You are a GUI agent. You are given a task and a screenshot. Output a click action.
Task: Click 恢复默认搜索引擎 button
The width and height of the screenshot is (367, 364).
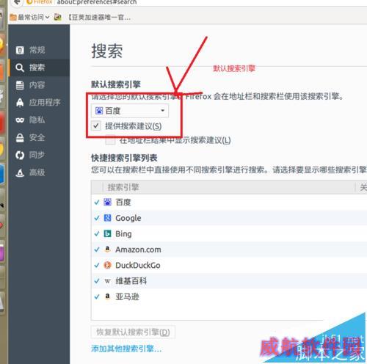(x=133, y=332)
